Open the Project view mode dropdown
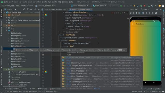The image size is (165, 93). (x=10, y=9)
